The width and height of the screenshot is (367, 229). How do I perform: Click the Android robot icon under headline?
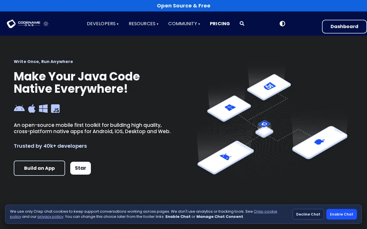[x=19, y=108]
